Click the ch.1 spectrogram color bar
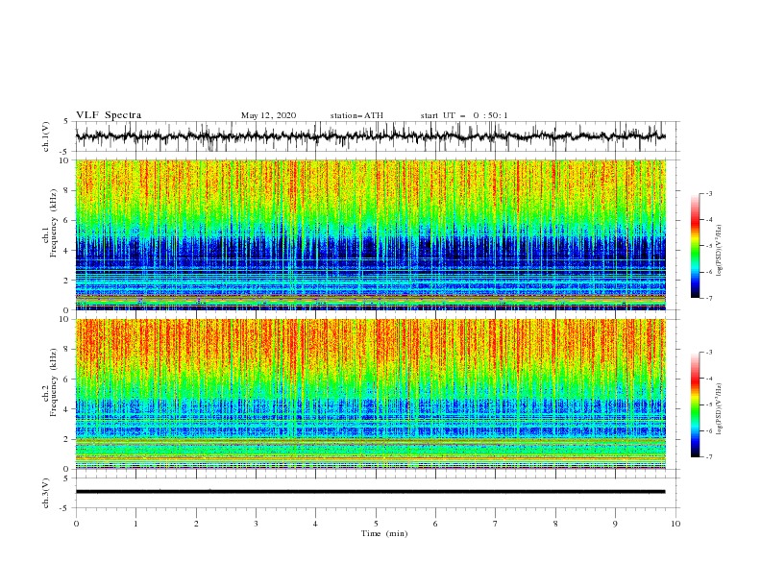Screen dimensions: 761x588 click(695, 246)
